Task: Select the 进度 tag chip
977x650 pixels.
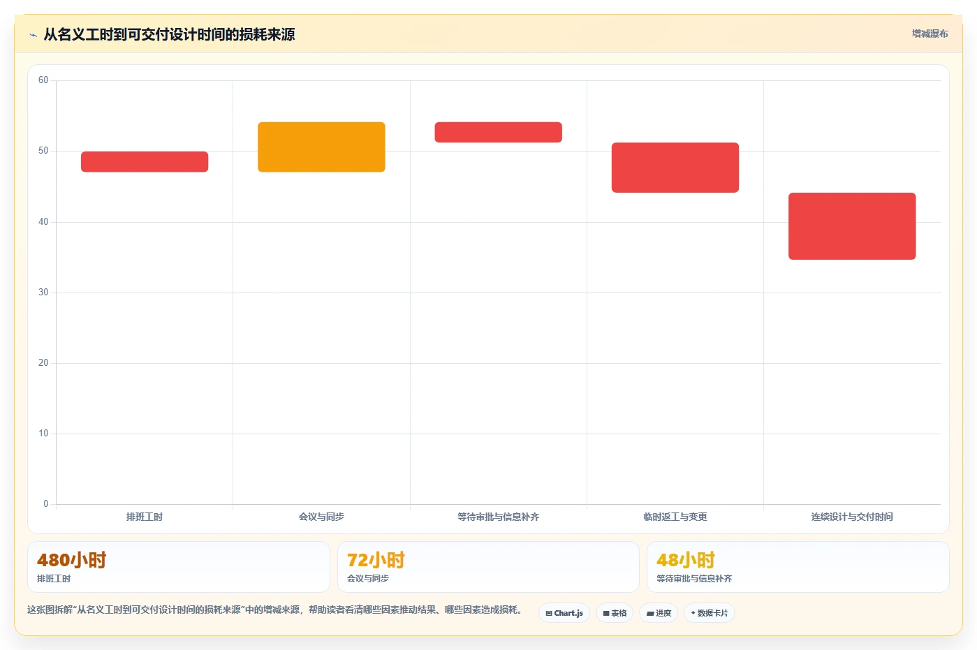Action: (x=659, y=613)
